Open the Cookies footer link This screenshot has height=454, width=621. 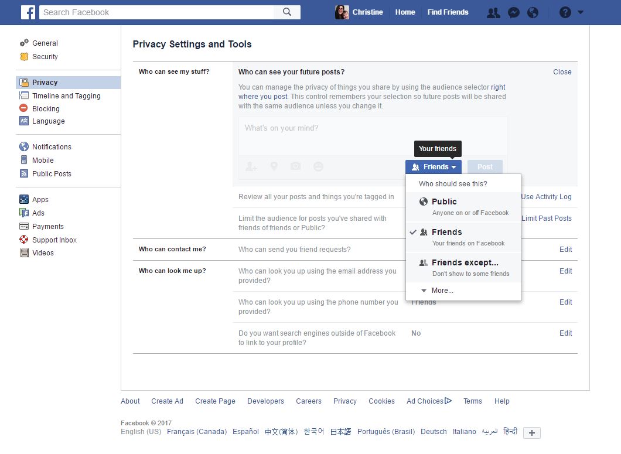coord(381,401)
